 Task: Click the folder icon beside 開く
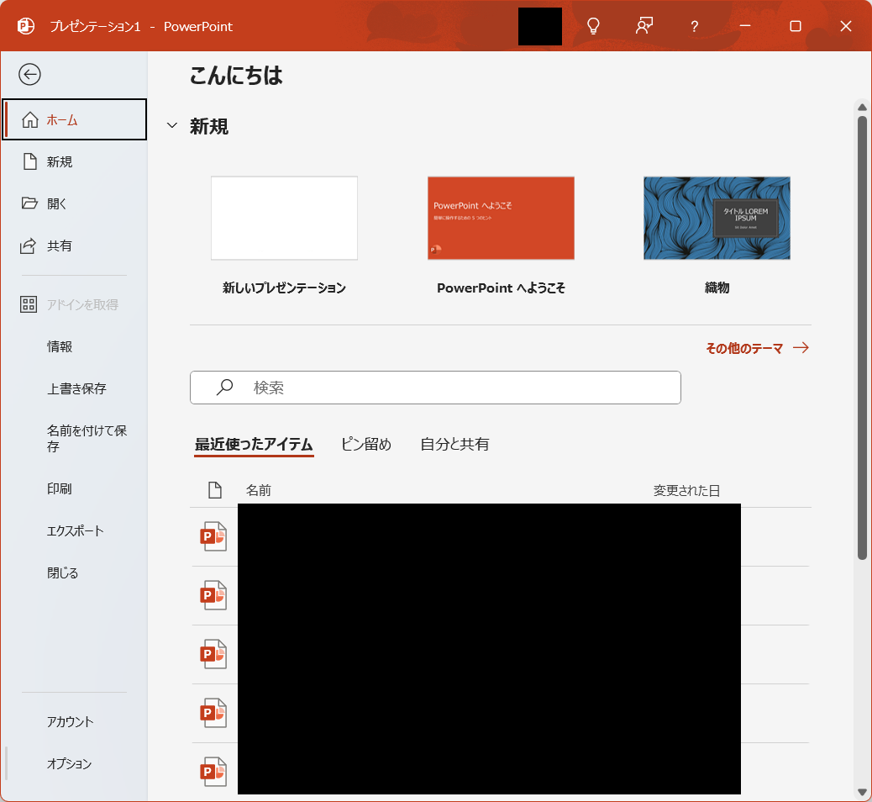click(x=29, y=203)
